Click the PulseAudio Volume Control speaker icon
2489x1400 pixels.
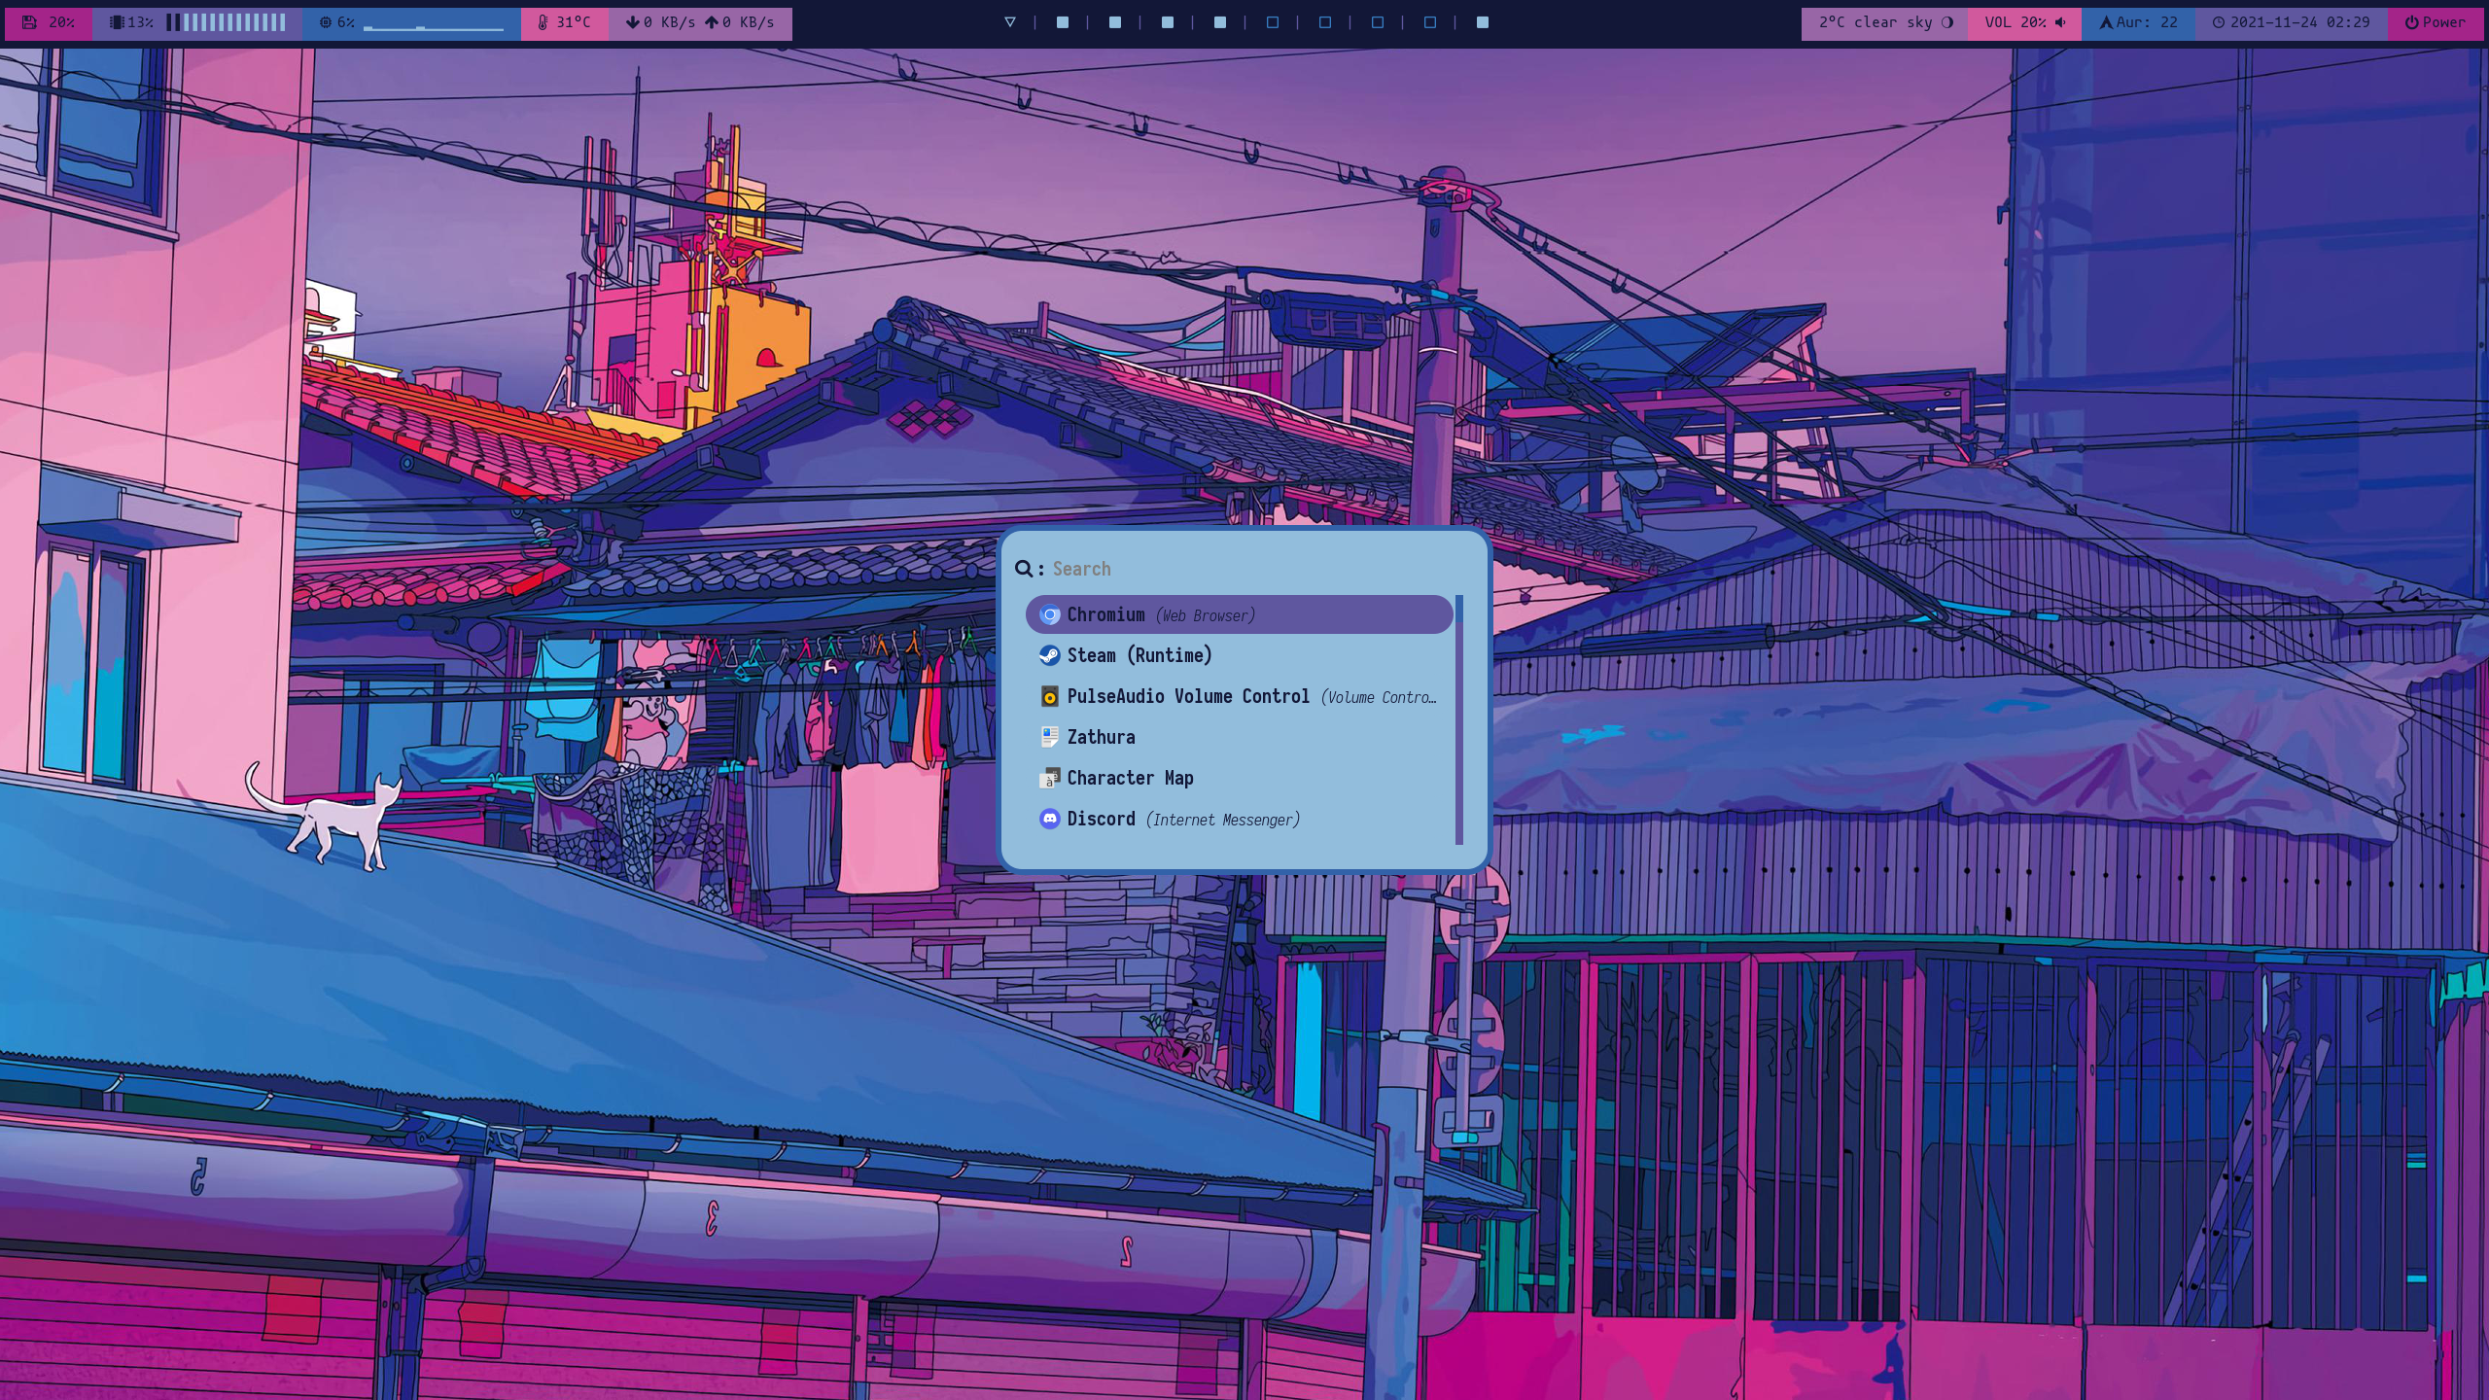click(1049, 696)
